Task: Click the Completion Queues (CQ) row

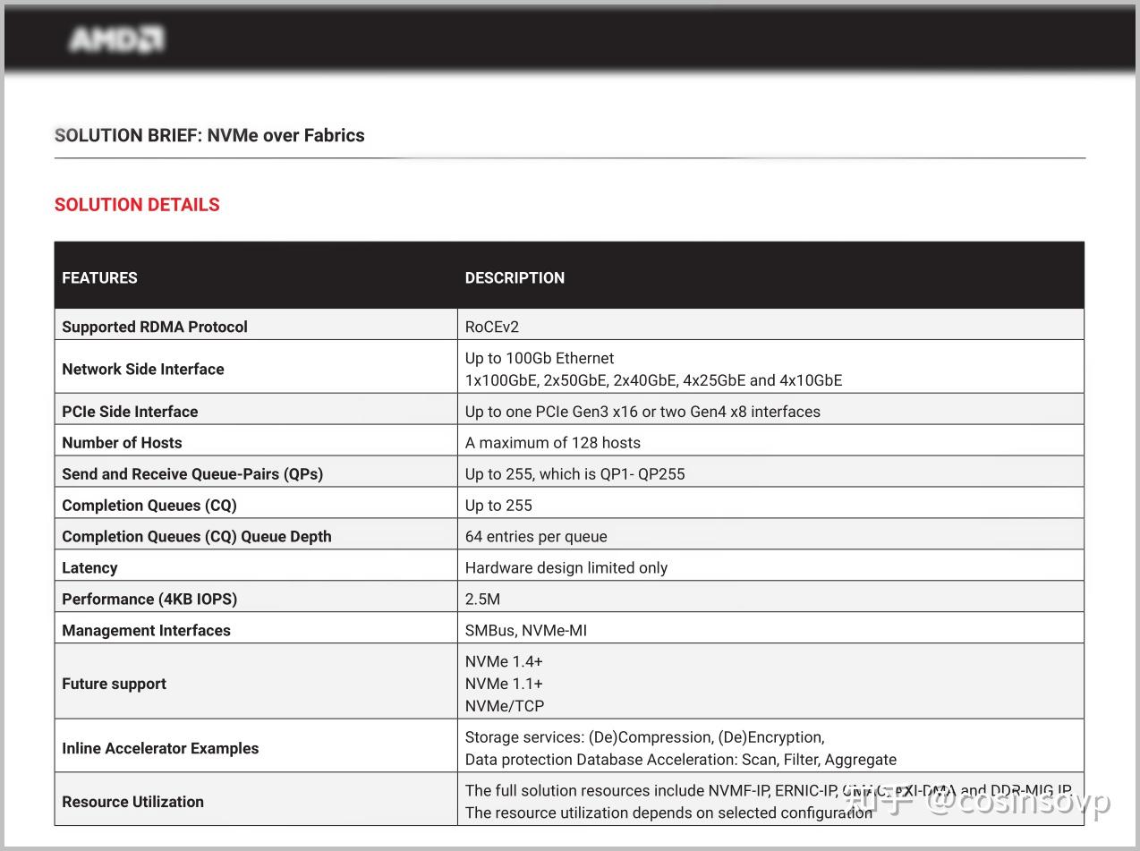Action: 149,505
